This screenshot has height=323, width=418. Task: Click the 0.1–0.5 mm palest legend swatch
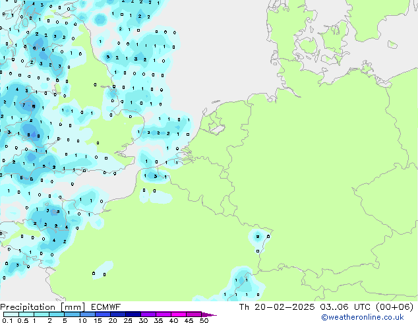tap(11, 314)
